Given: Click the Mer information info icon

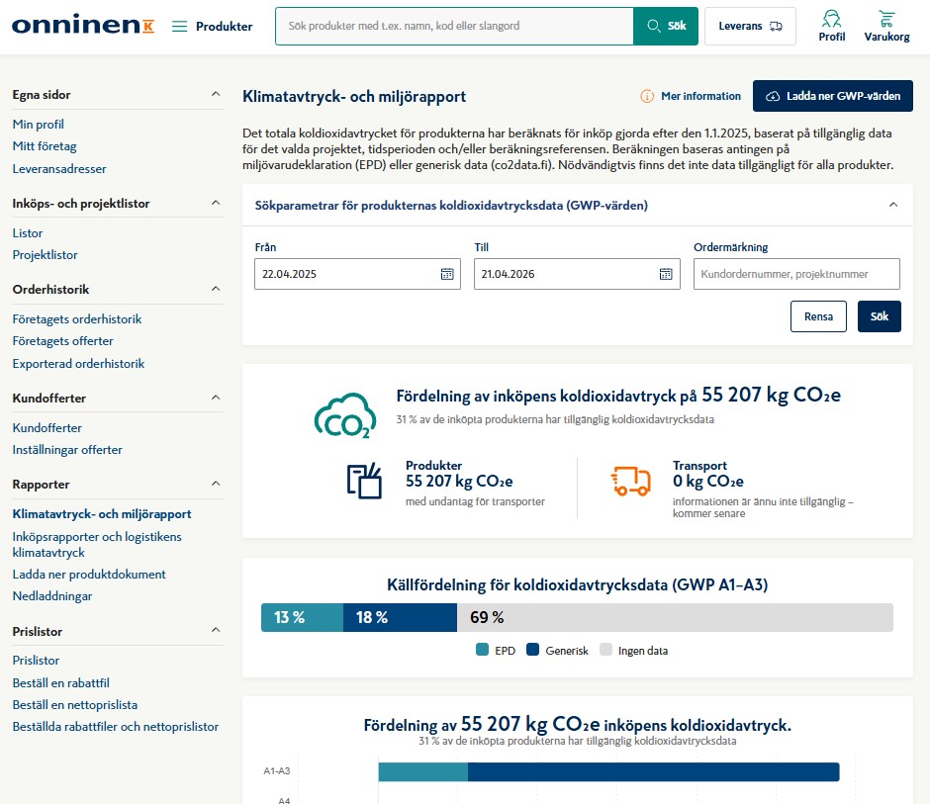Looking at the screenshot, I should pos(646,96).
